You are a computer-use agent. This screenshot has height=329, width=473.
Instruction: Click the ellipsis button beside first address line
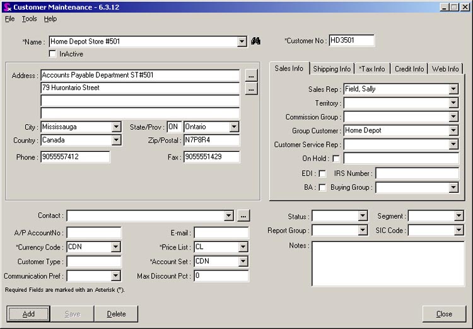(x=252, y=76)
